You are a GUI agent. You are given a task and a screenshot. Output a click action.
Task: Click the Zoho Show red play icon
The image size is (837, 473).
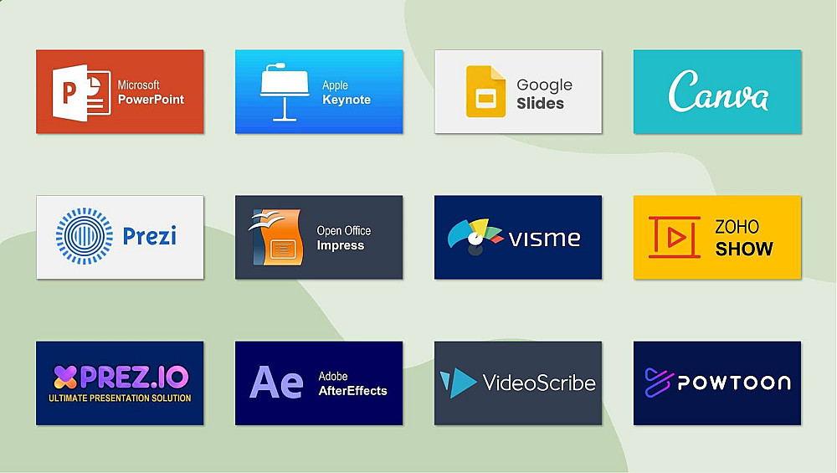[x=674, y=237]
